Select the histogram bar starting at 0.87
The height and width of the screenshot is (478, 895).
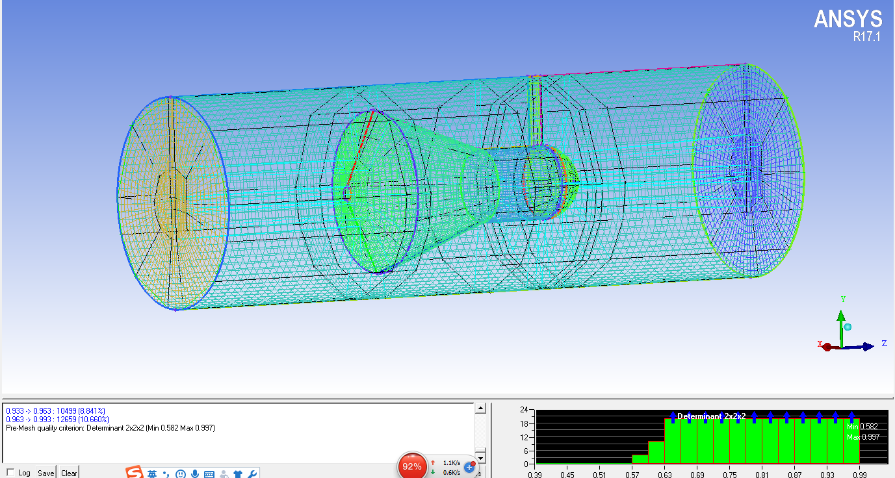point(803,441)
